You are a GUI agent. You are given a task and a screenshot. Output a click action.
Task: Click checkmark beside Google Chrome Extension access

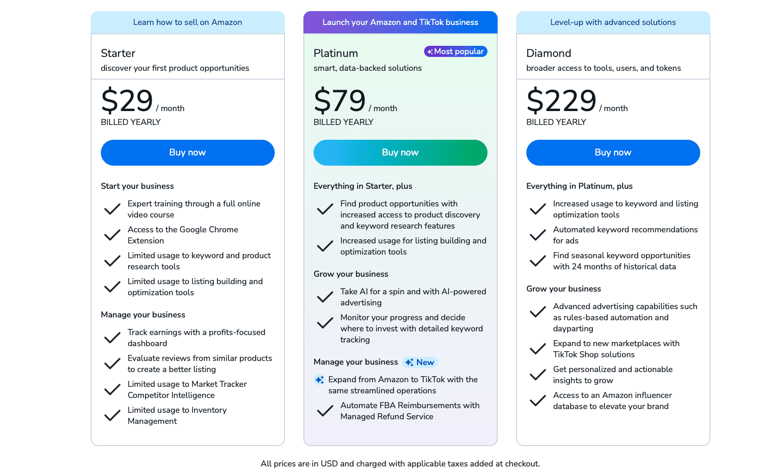tap(112, 235)
